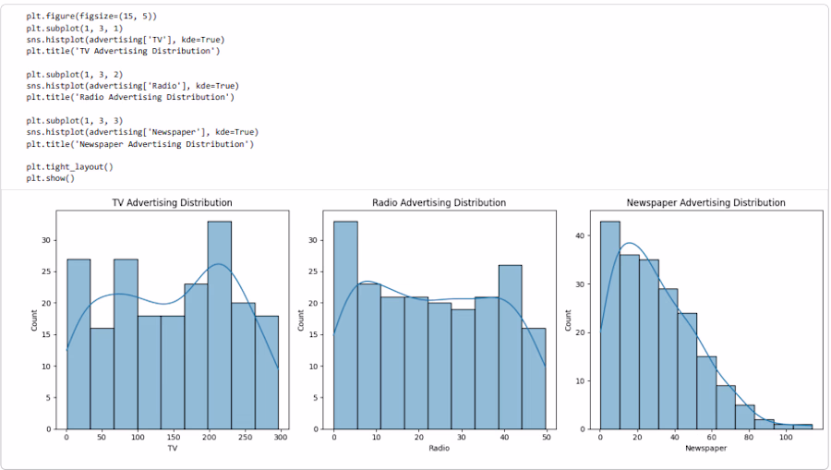
Task: Click the 'Newspaper' x-axis label
Action: point(706,448)
